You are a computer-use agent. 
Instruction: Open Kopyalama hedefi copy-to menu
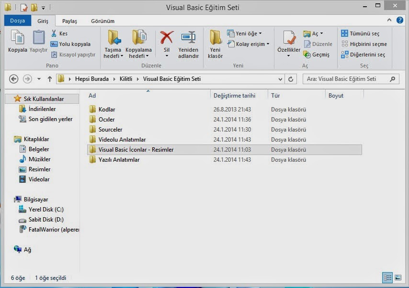[x=138, y=44]
